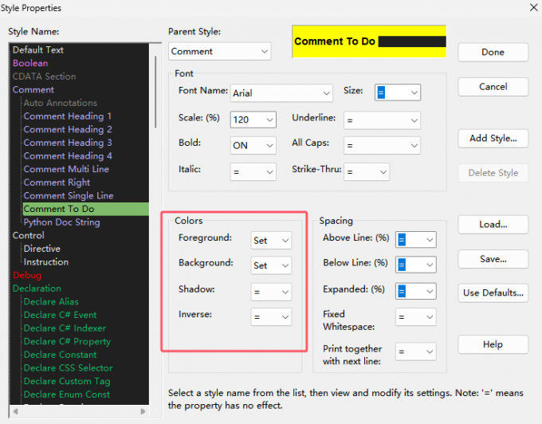This screenshot has height=424, width=542.
Task: Select Comment Heading 1 style
Action: point(68,116)
